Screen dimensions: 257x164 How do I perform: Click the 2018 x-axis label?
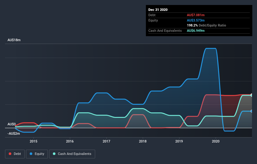coord(143,141)
